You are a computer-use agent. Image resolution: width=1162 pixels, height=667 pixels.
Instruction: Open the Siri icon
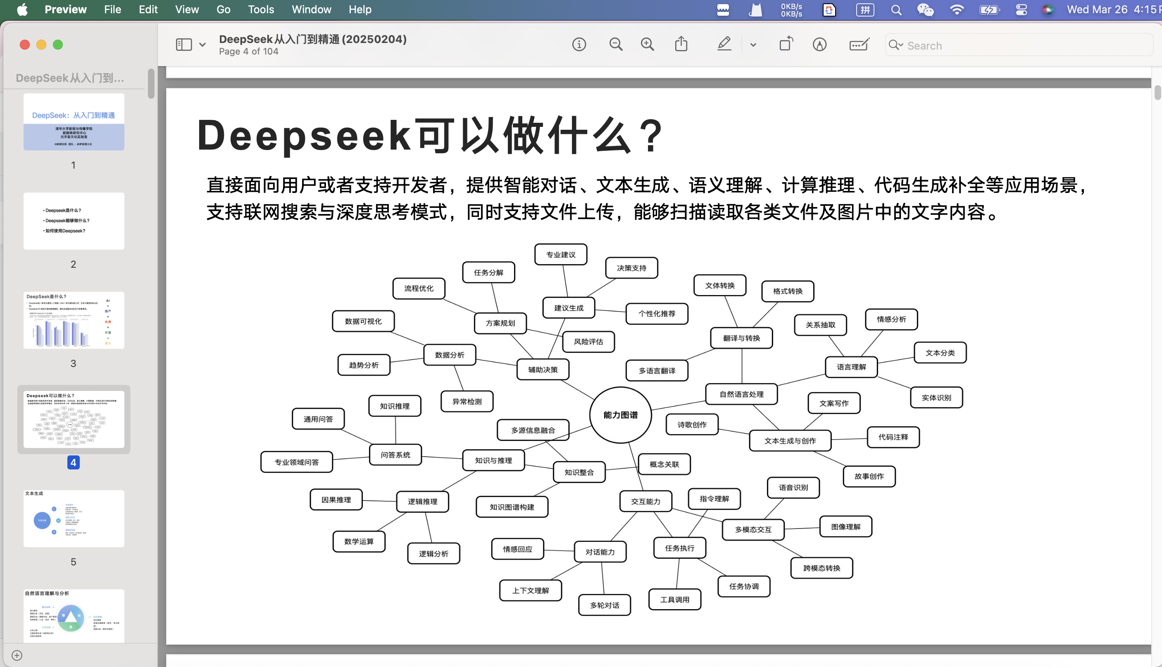coord(1048,10)
